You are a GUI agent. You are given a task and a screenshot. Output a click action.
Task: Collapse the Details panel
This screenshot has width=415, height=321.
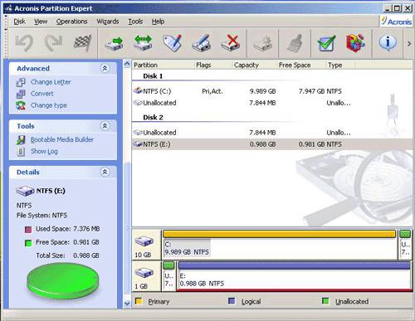tap(105, 172)
